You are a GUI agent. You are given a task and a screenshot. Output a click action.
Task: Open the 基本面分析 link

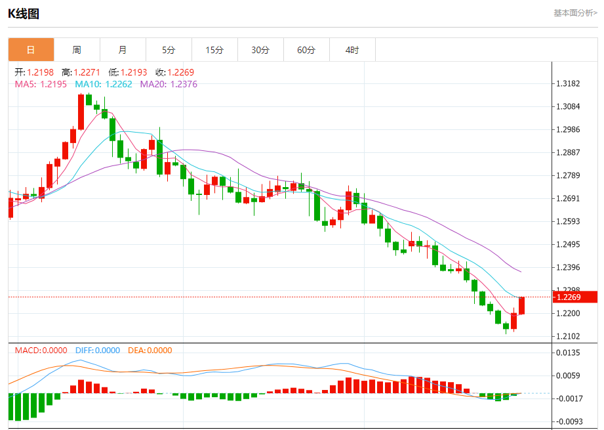tap(576, 13)
